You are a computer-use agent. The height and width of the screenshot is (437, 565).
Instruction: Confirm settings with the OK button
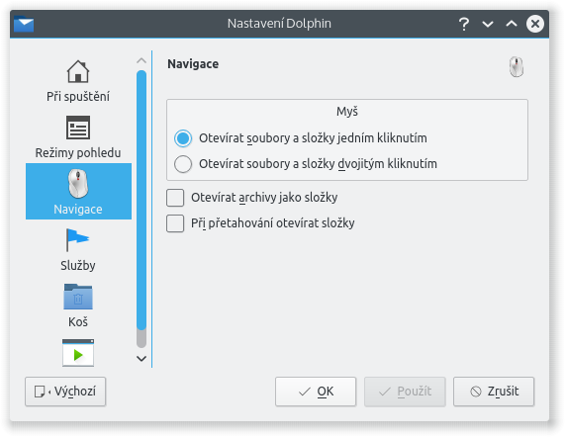(316, 392)
